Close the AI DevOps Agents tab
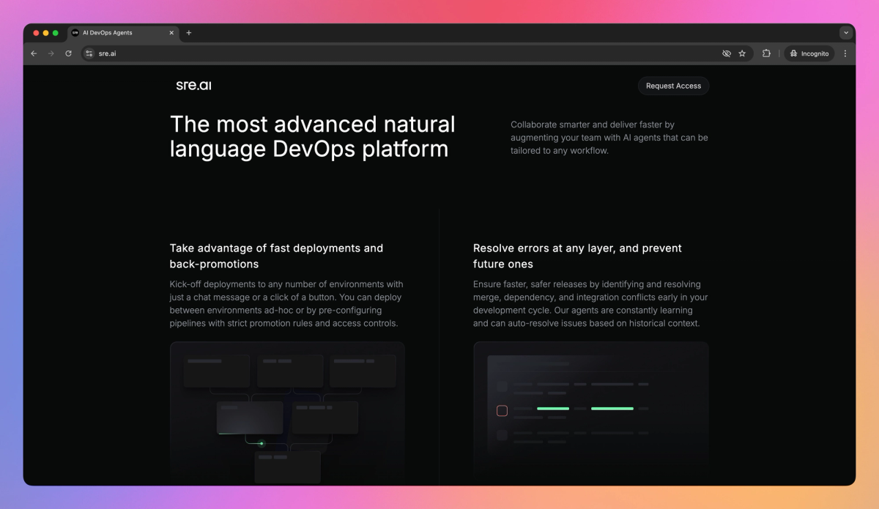Viewport: 879px width, 509px height. click(x=171, y=33)
